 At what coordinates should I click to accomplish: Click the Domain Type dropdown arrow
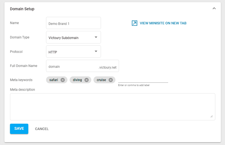click(96, 37)
